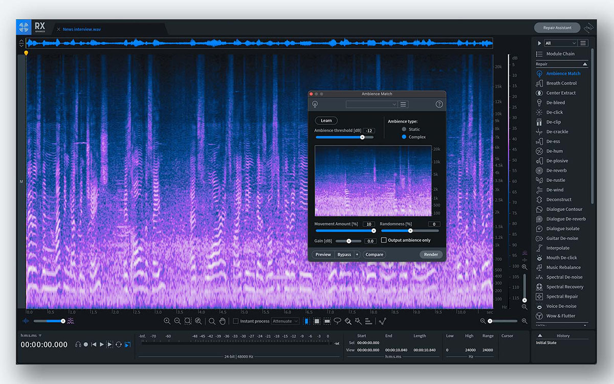Open the module list view options menu
Screen dimensions: 614x384
(x=583, y=43)
